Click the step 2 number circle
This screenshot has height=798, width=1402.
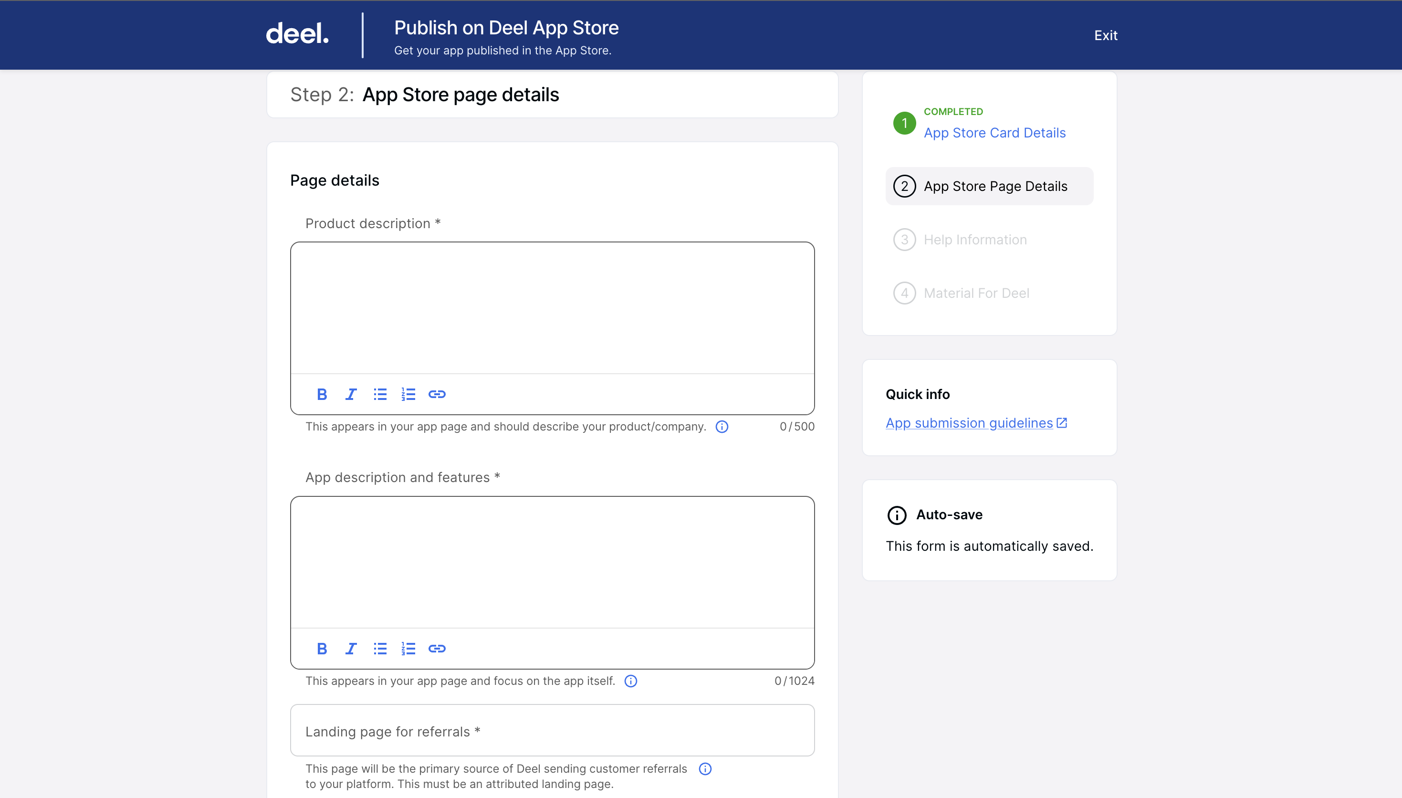904,186
